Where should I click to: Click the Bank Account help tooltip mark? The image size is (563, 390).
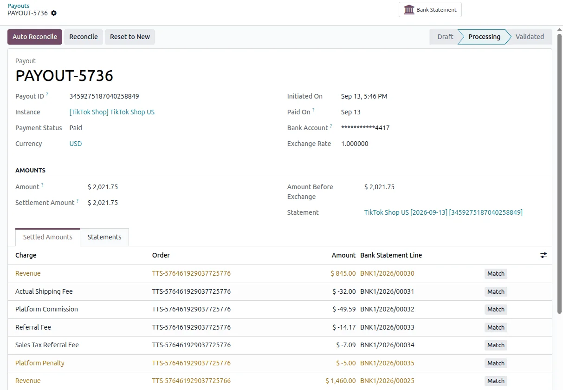(331, 126)
